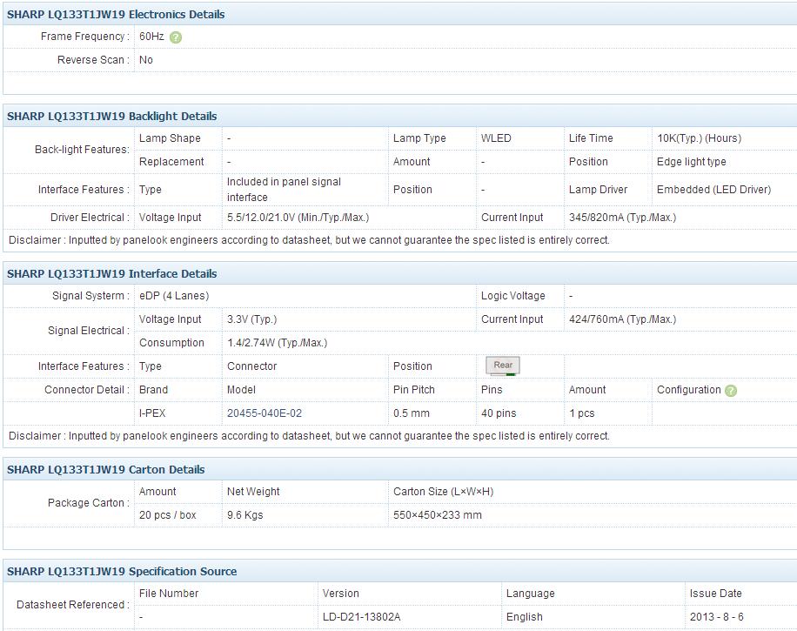Click 20 pcs / box carton amount

pos(167,515)
